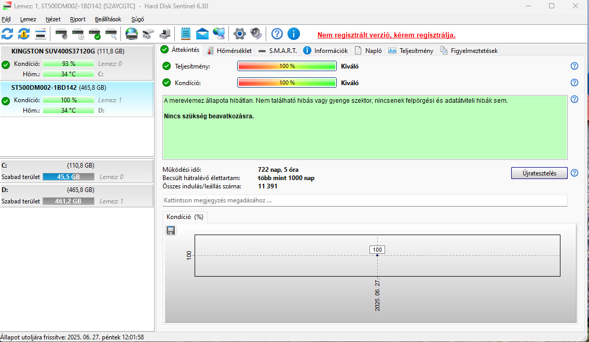Open the Riport menu
The height and width of the screenshot is (342, 589).
[78, 19]
